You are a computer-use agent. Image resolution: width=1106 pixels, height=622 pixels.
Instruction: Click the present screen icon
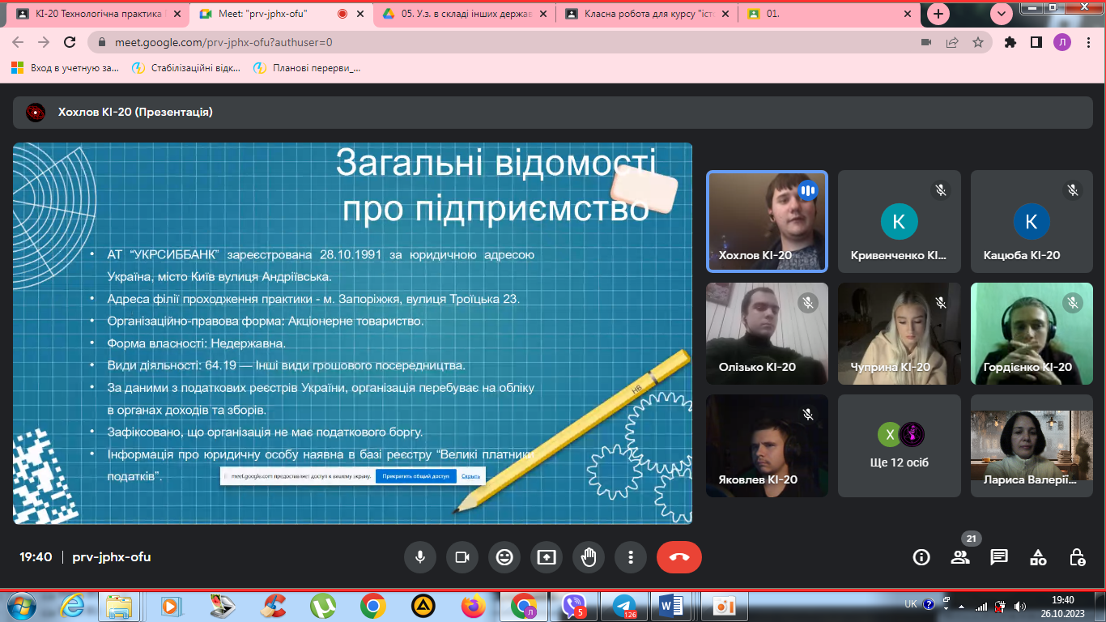547,557
